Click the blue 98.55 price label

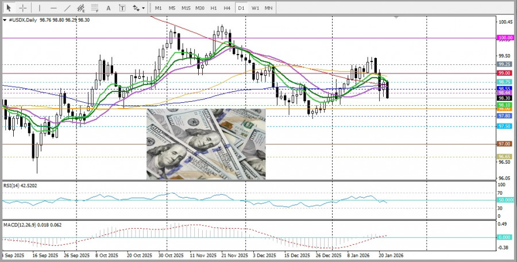pyautogui.click(x=504, y=88)
